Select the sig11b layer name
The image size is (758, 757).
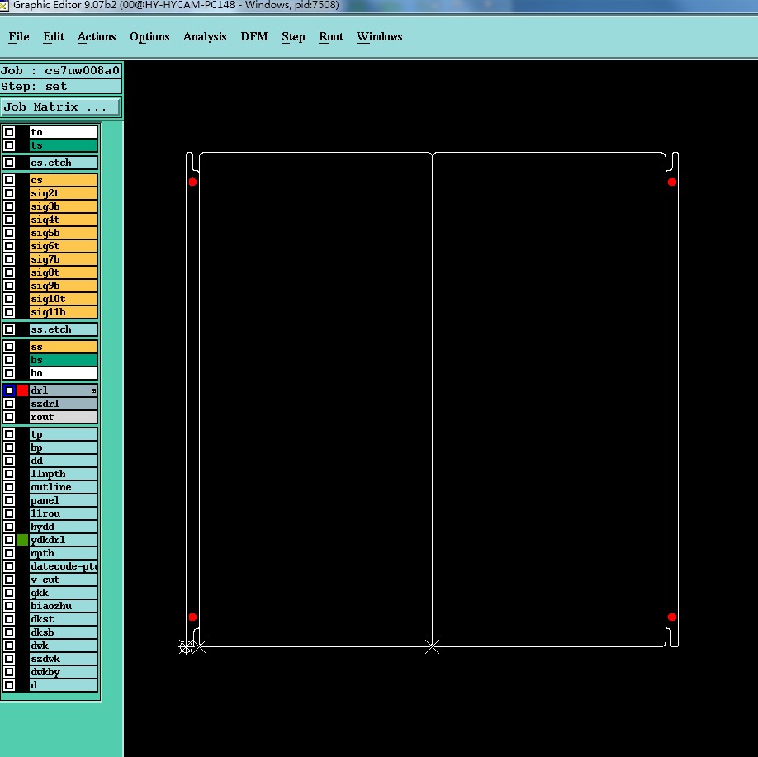[64, 312]
